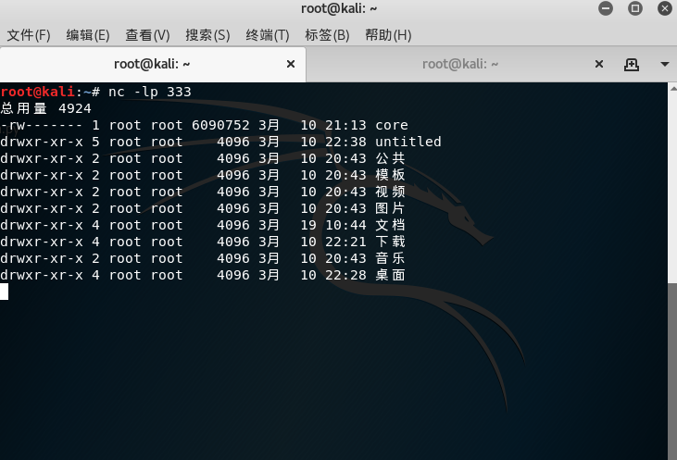Click the terminal cursor block
This screenshot has width=677, height=460.
[x=4, y=292]
